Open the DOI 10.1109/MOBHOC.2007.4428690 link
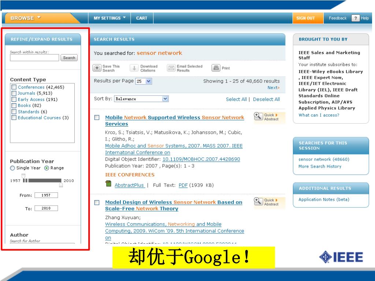Viewport: 375px width, 281px height. [x=201, y=159]
